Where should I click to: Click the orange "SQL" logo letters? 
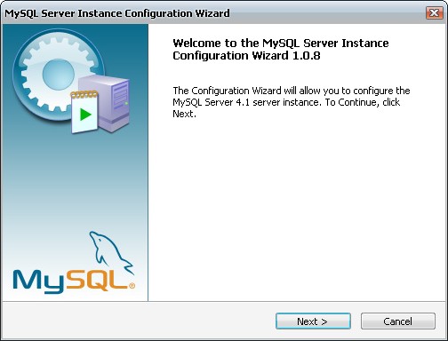pos(97,280)
